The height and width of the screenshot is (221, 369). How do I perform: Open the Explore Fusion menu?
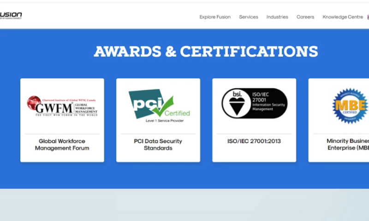click(215, 17)
